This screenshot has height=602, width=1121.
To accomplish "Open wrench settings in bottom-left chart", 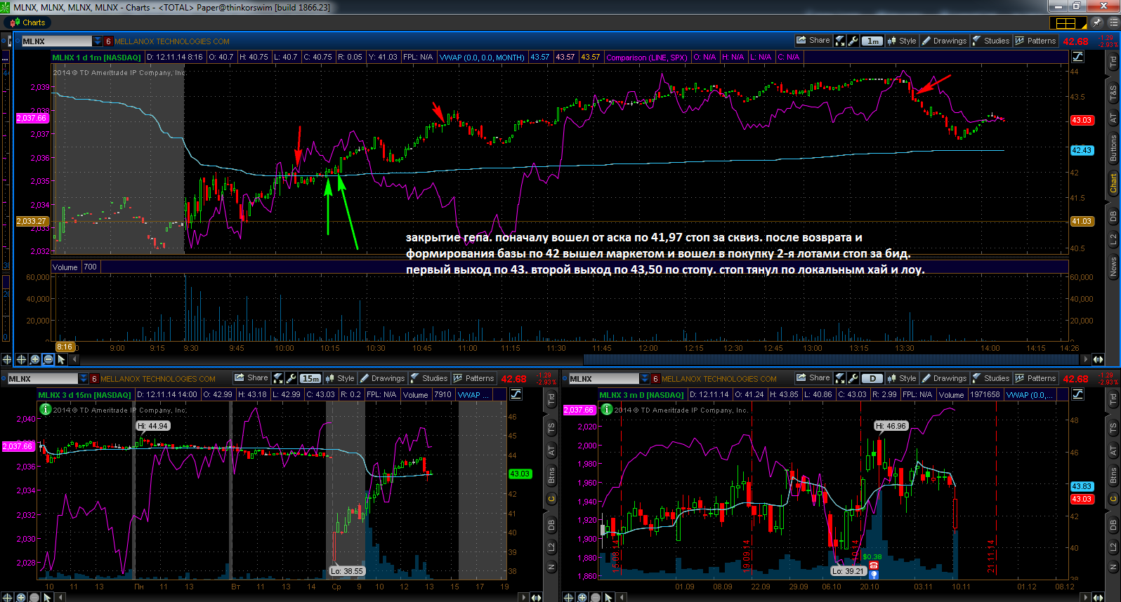I will pyautogui.click(x=291, y=378).
